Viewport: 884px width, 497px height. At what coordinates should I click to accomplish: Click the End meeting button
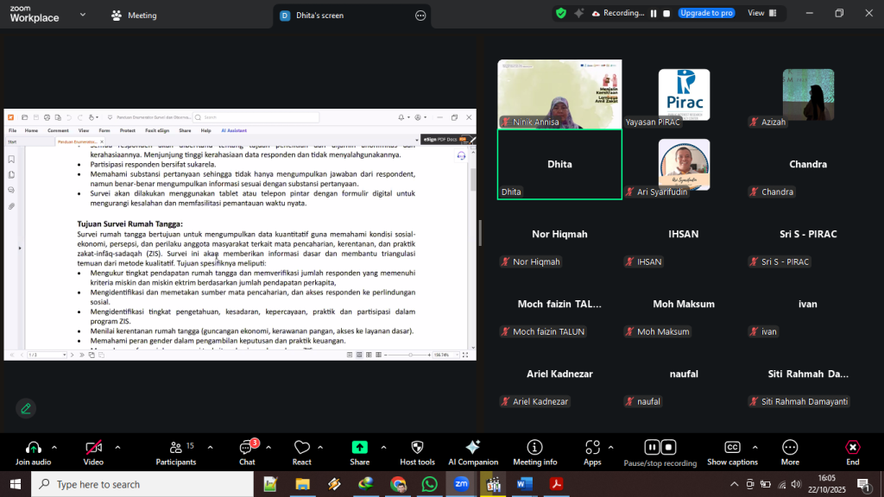852,448
